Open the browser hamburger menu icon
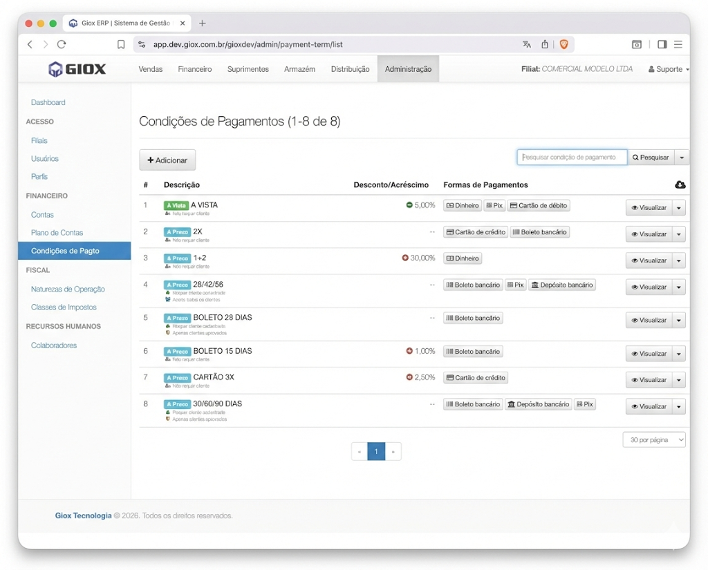708x570 pixels. click(678, 44)
